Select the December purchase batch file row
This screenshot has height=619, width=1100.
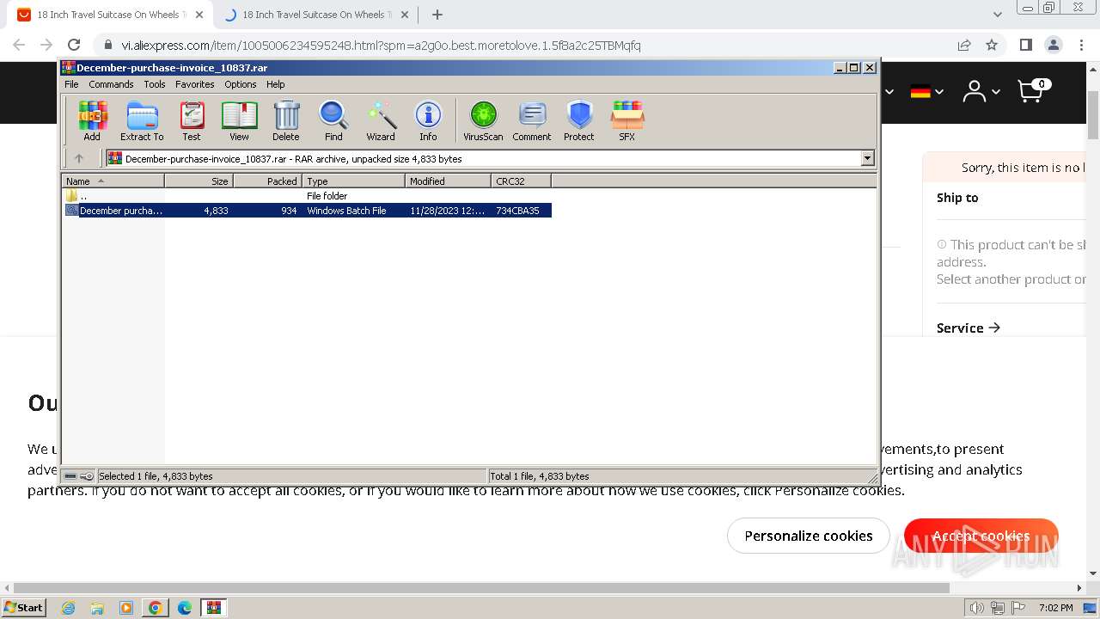307,211
